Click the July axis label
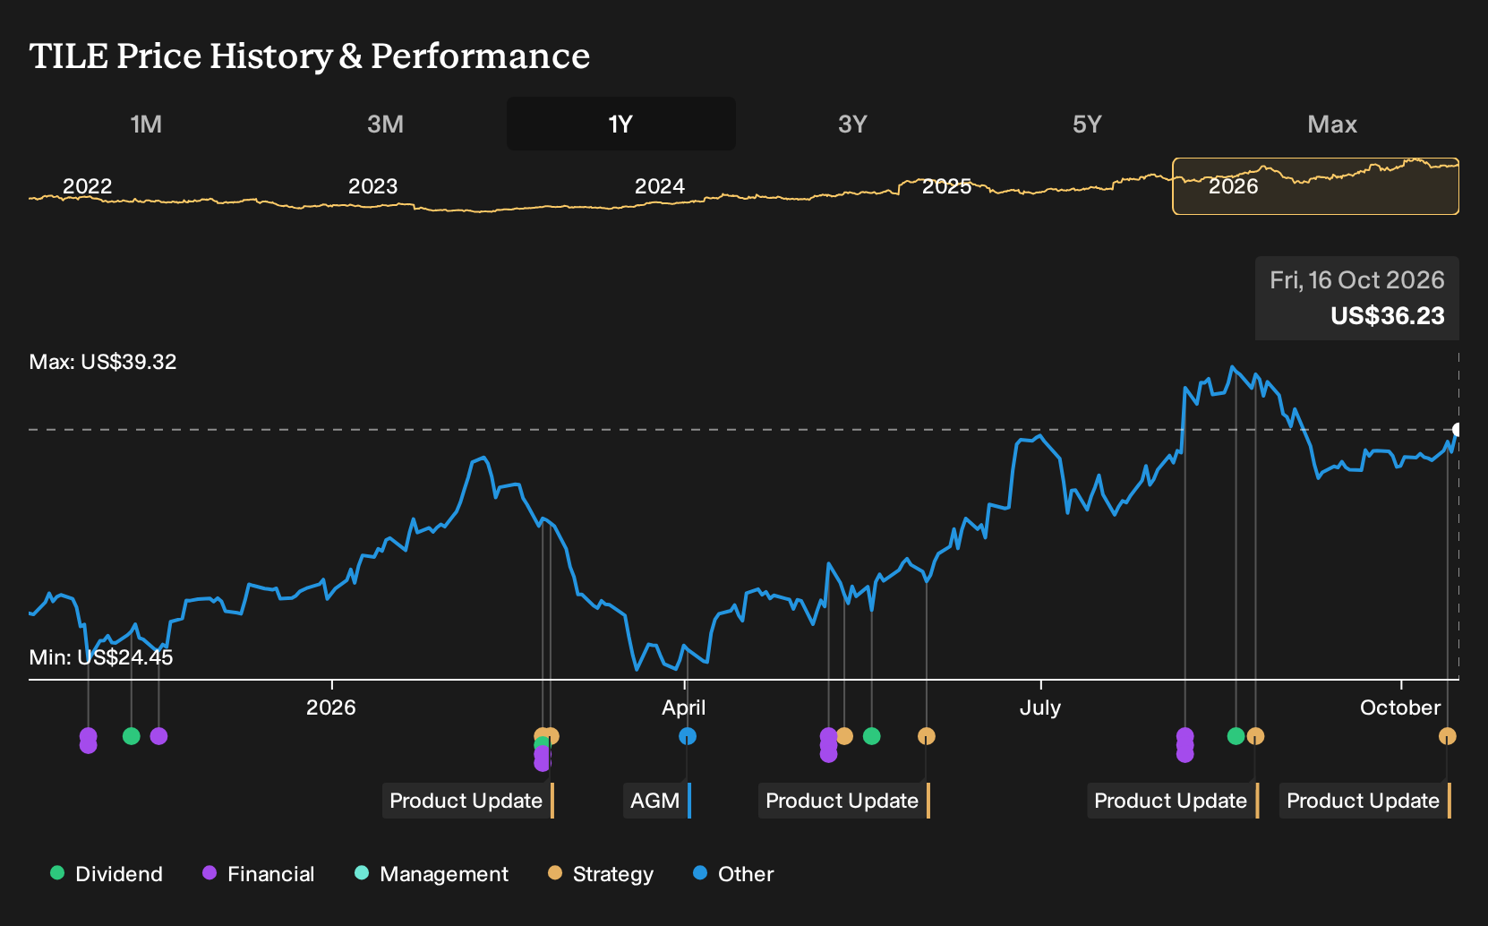1488x926 pixels. (1040, 707)
